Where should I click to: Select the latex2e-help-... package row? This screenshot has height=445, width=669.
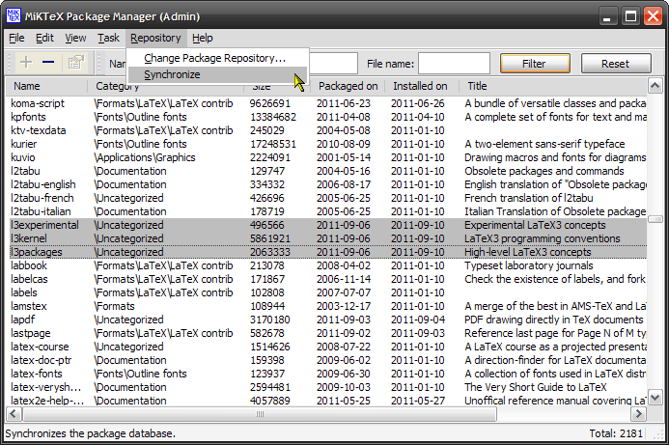327,401
